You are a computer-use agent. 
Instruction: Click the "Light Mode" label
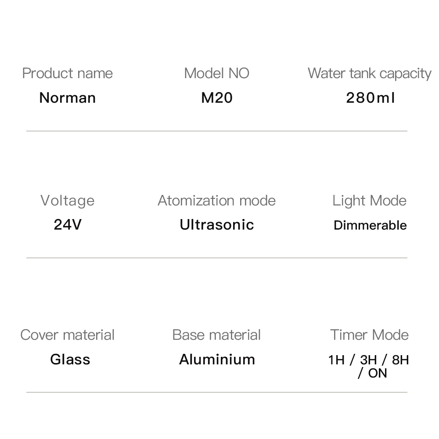[x=369, y=201]
